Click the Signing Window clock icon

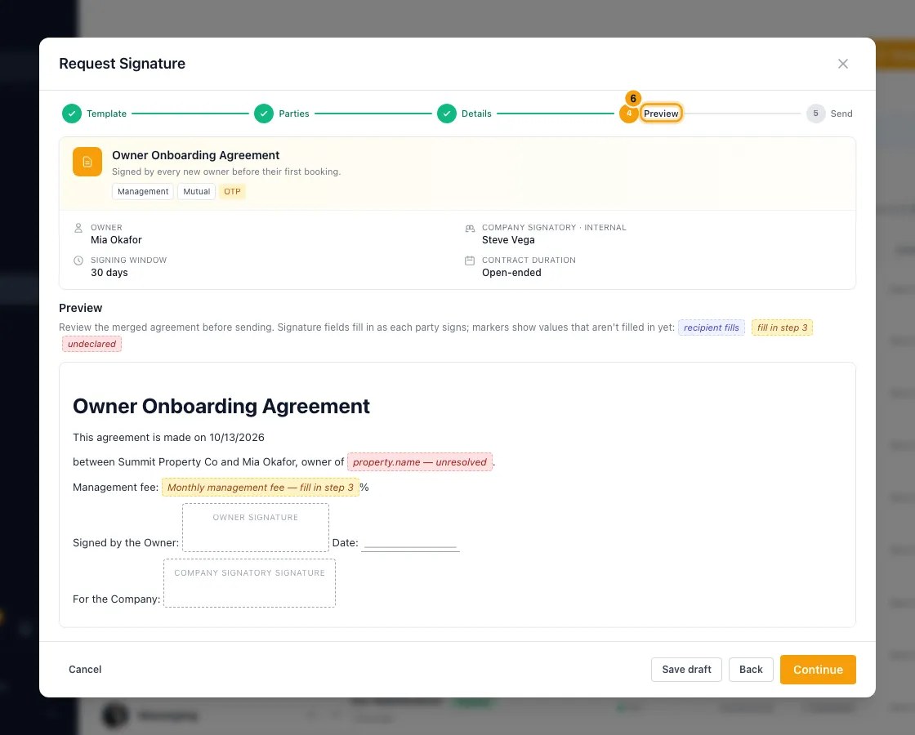click(x=78, y=261)
